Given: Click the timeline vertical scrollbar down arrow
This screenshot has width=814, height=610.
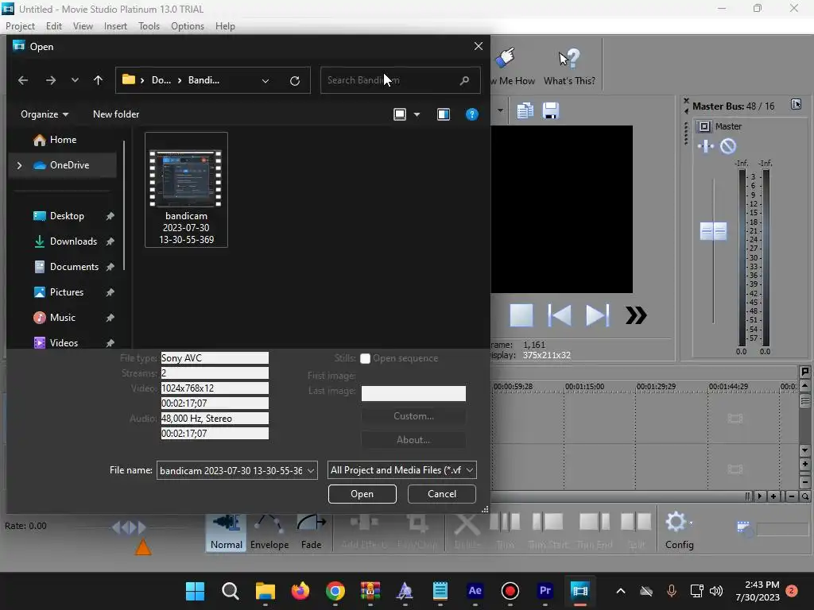Looking at the screenshot, I should (x=804, y=450).
